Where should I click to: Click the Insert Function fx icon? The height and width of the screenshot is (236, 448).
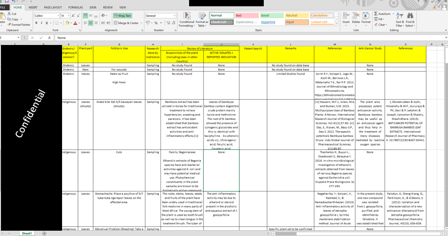49,38
